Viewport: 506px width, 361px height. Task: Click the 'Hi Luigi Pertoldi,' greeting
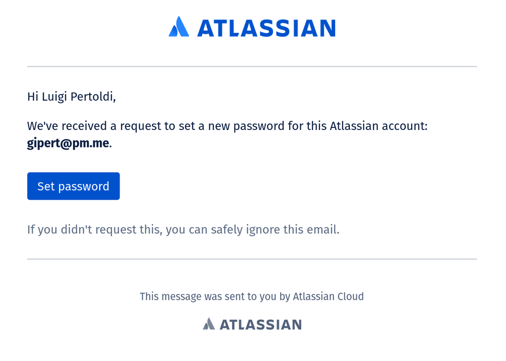pos(71,96)
